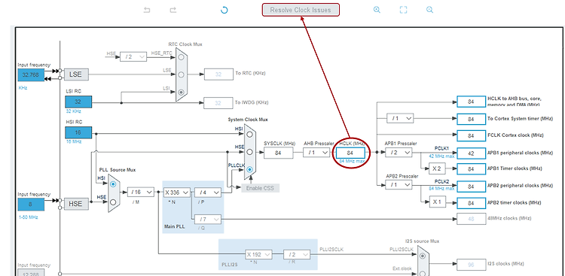Click the I2S clocks value box 96
Viewport: 565px width, 276px height.
pos(471,265)
